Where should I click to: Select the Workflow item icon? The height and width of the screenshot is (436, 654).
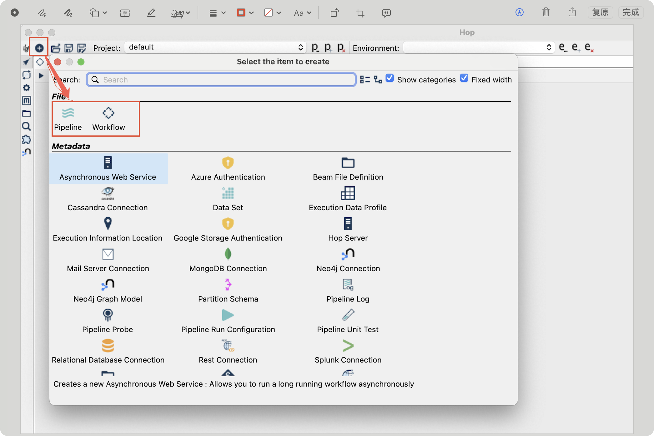pyautogui.click(x=108, y=113)
